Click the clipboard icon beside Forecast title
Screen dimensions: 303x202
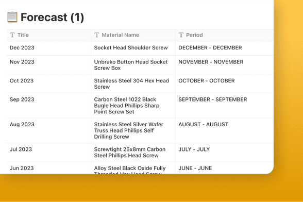[x=12, y=17]
